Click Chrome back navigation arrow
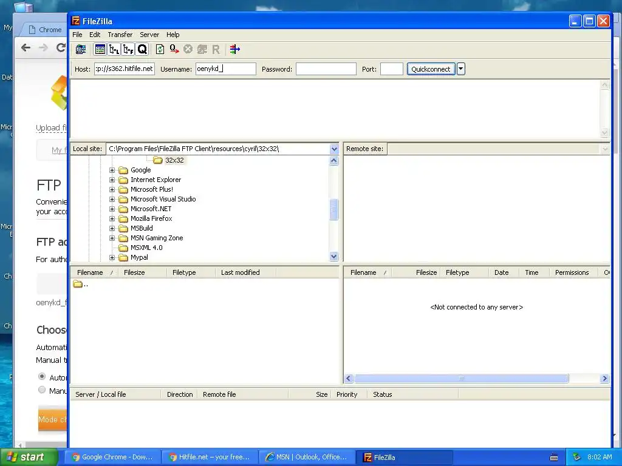The width and height of the screenshot is (622, 466). point(26,48)
